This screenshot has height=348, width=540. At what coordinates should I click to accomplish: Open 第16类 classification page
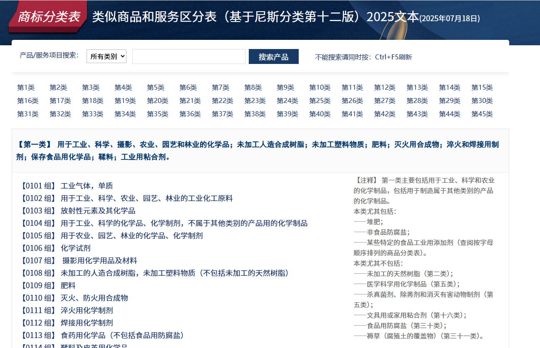click(x=27, y=100)
